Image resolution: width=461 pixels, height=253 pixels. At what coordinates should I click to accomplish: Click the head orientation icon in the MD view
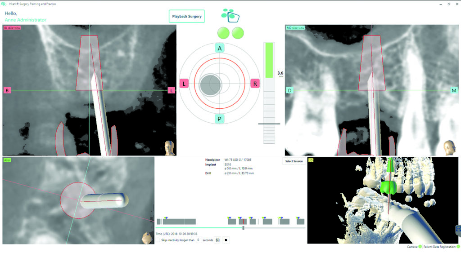point(450,148)
